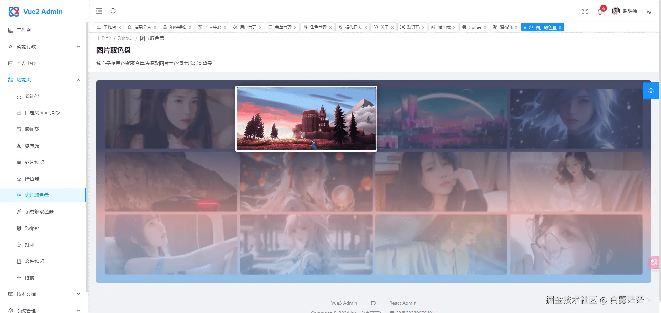This screenshot has width=661, height=313.
Task: Open 瀑布流 in the sidebar
Action: (x=43, y=146)
